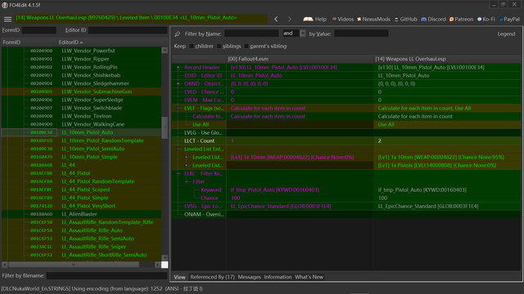
Task: Click horizontal scrollbar left arrow
Action: coord(5,265)
